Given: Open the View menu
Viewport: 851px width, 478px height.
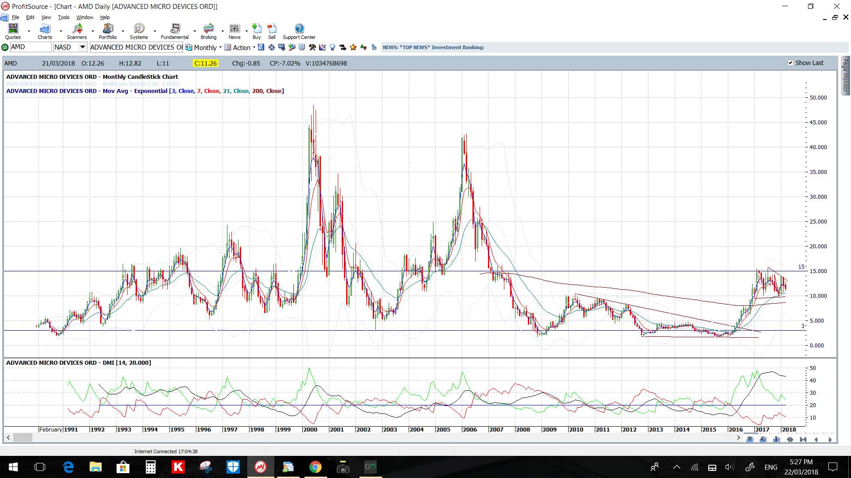Looking at the screenshot, I should pos(46,17).
